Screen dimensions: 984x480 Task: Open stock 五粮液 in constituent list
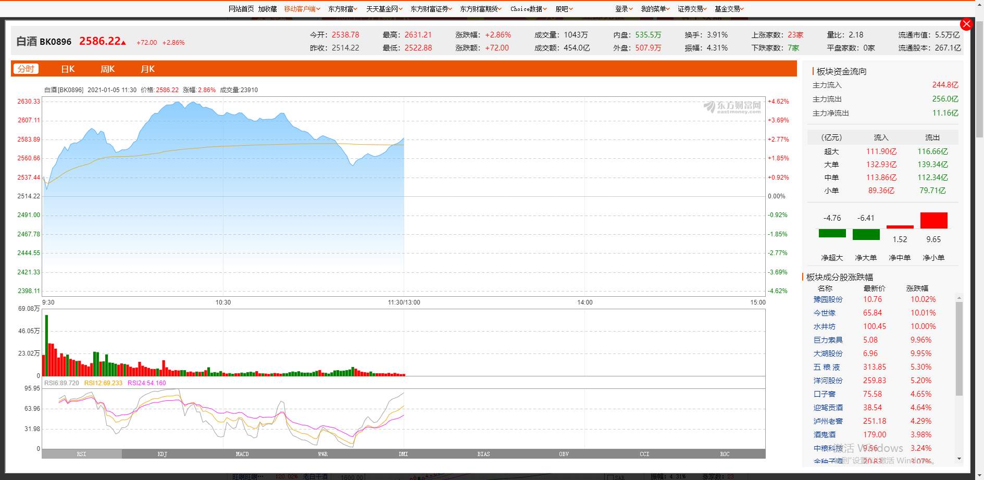pos(827,367)
